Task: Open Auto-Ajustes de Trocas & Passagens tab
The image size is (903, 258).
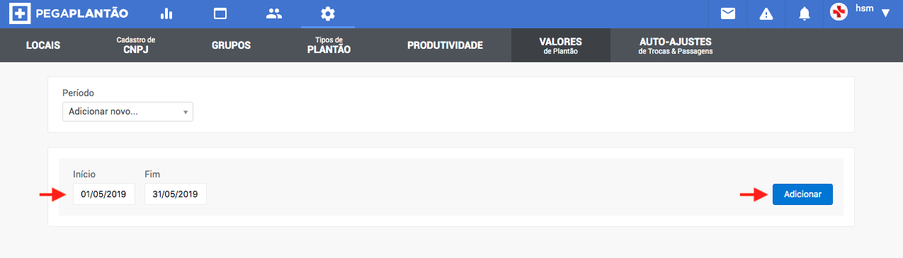Action: (x=675, y=45)
